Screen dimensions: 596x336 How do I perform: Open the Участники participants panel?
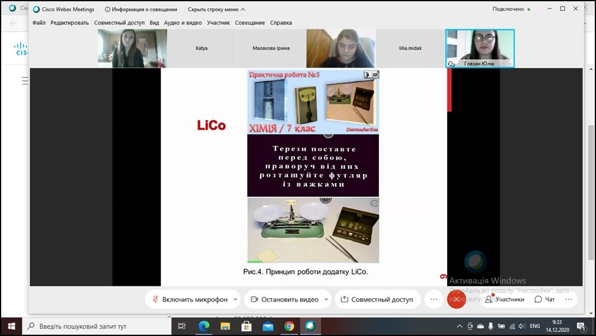pos(505,299)
